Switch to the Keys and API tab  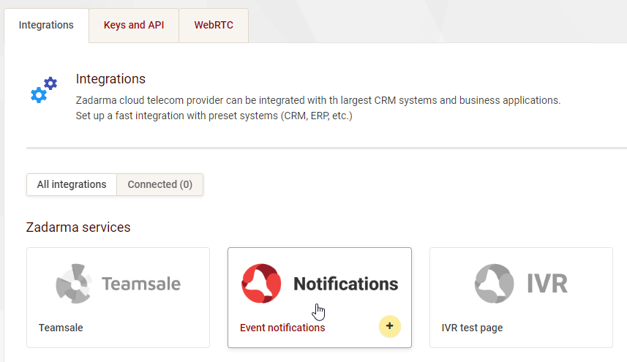pyautogui.click(x=134, y=25)
